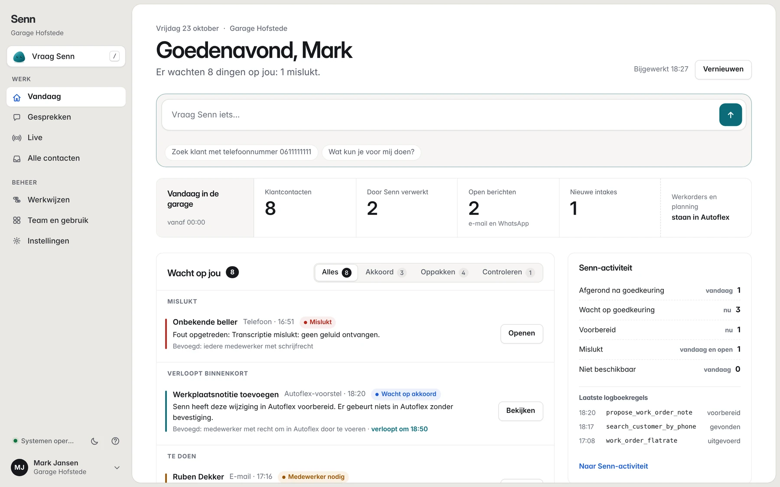Follow the Naar Senn-activiteit link
The height and width of the screenshot is (487, 780).
click(x=613, y=466)
